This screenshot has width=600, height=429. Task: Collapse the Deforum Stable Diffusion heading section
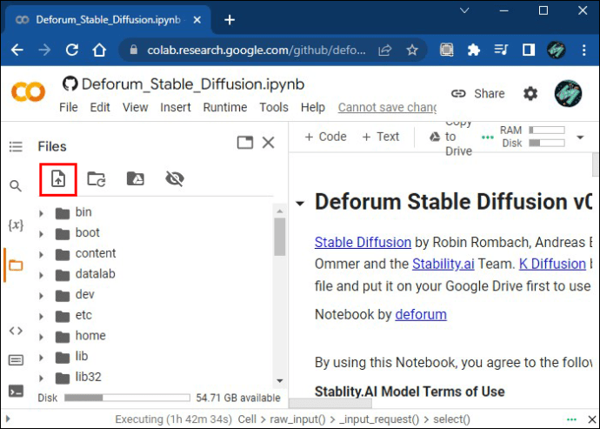coord(300,204)
